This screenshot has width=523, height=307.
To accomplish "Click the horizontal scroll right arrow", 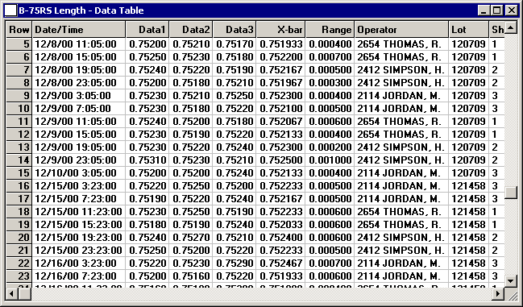I will point(498,293).
